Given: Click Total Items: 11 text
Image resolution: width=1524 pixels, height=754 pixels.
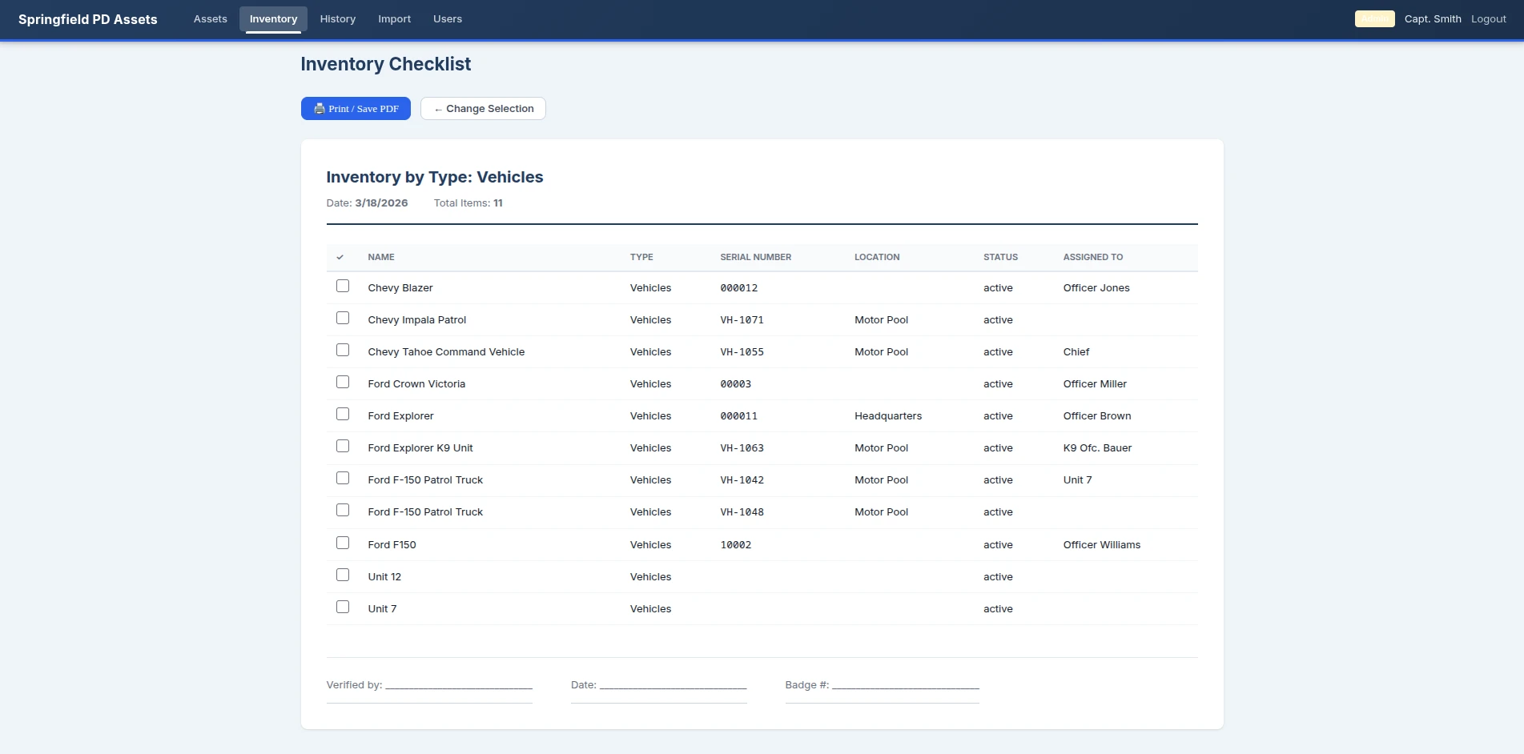Looking at the screenshot, I should tap(468, 203).
